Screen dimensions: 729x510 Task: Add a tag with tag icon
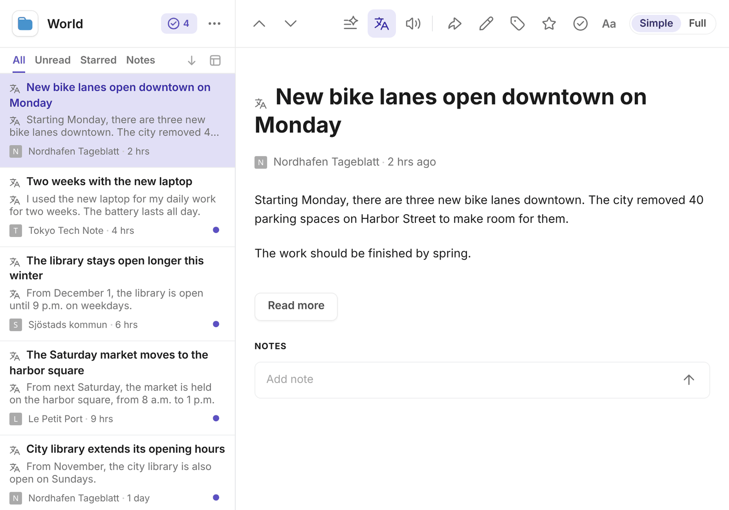click(518, 24)
